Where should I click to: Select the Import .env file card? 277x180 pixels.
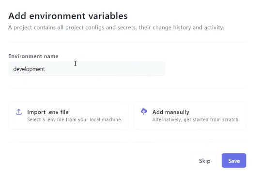tap(68, 116)
